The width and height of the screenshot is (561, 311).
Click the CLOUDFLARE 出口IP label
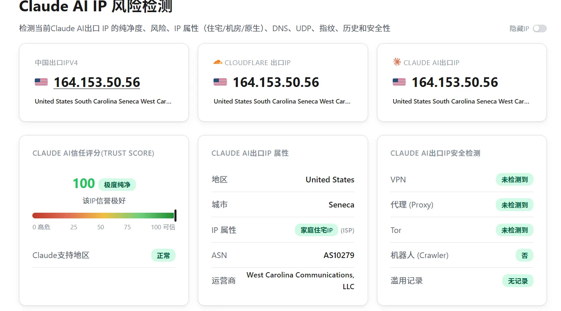(x=258, y=63)
